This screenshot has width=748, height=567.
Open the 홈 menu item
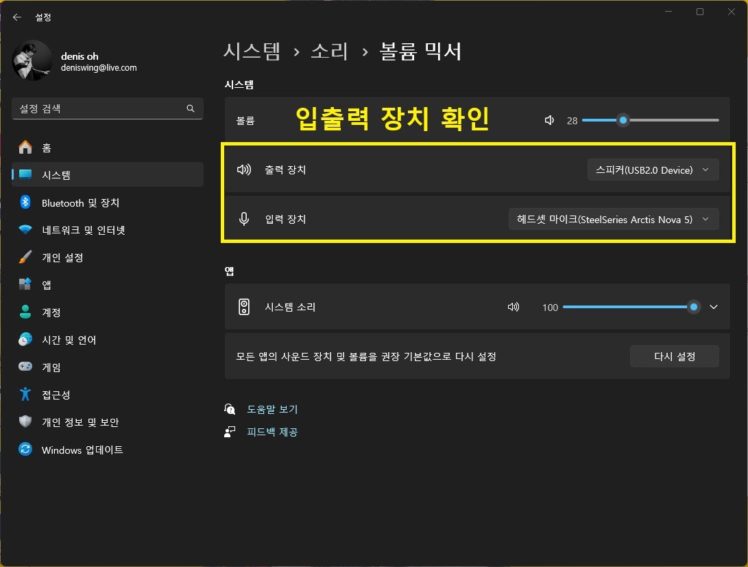(x=108, y=147)
